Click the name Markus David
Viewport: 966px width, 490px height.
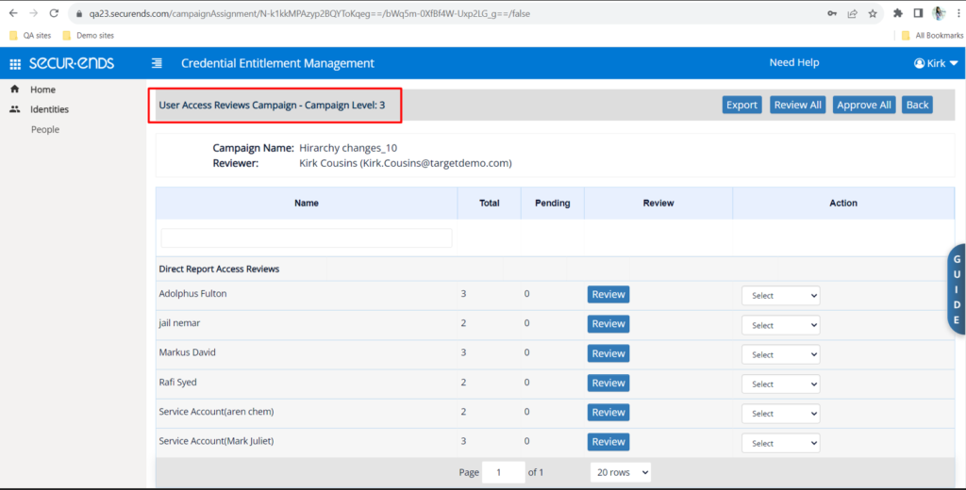tap(188, 352)
